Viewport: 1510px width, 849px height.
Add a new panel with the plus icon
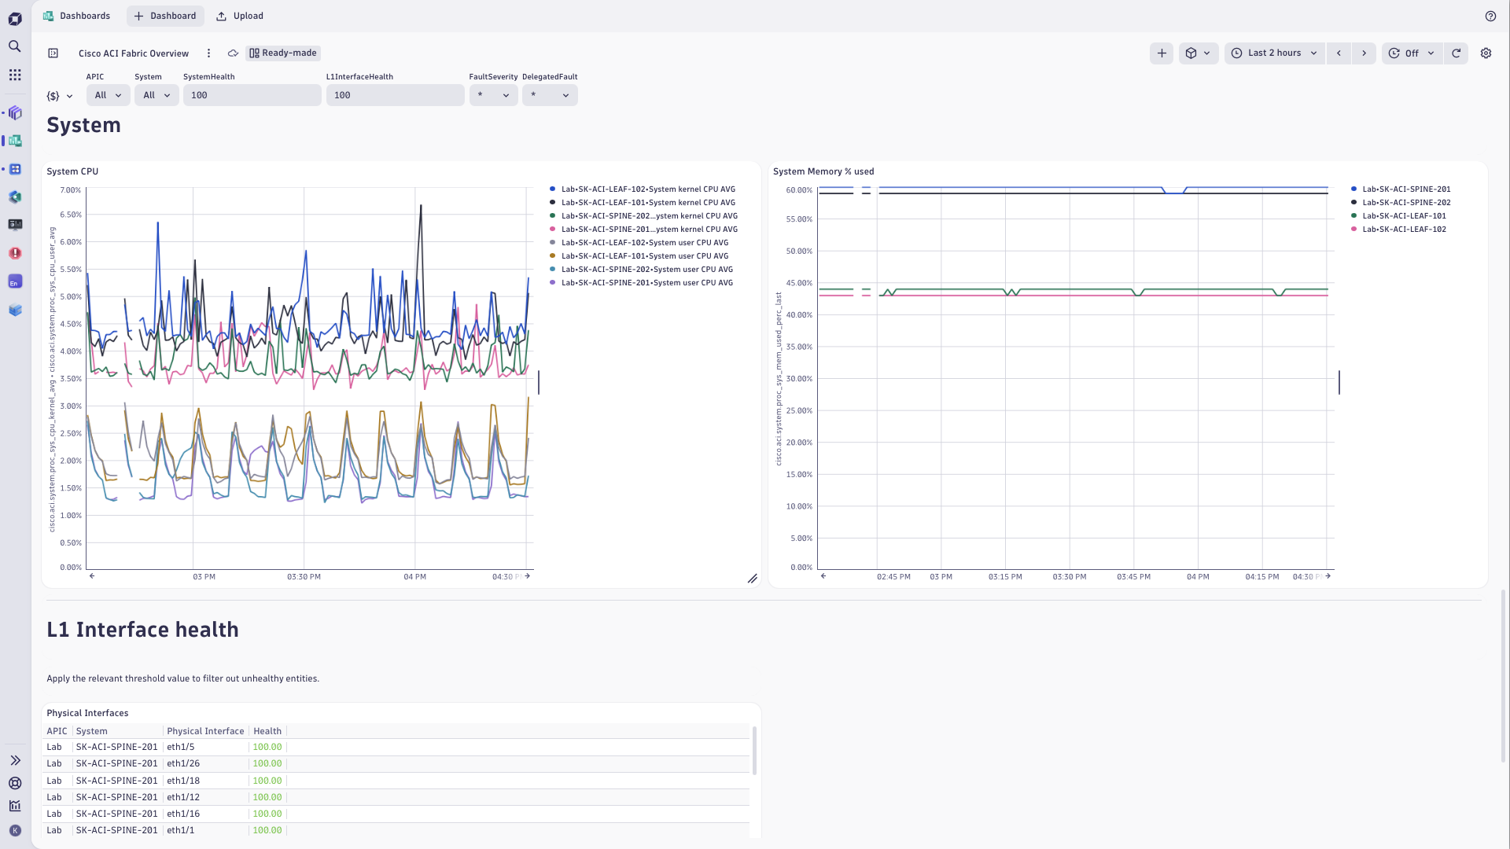[x=1161, y=53]
